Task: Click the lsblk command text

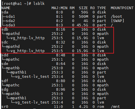Action: pos(39,4)
